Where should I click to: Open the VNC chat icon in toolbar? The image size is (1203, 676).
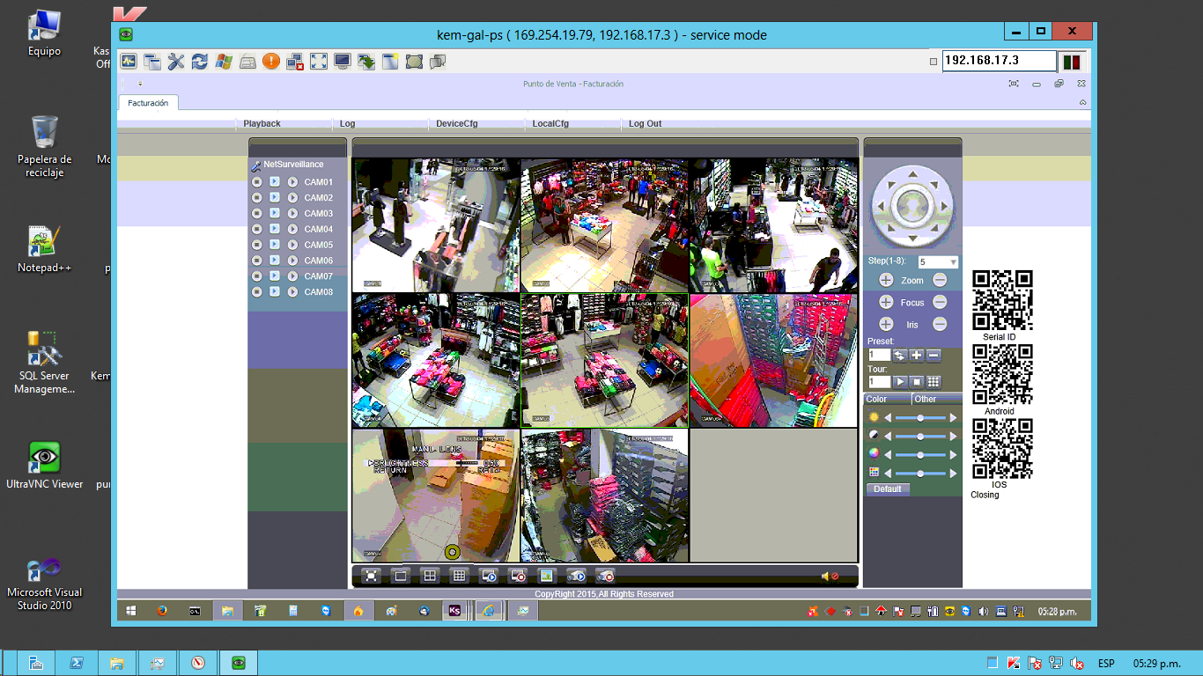(438, 61)
